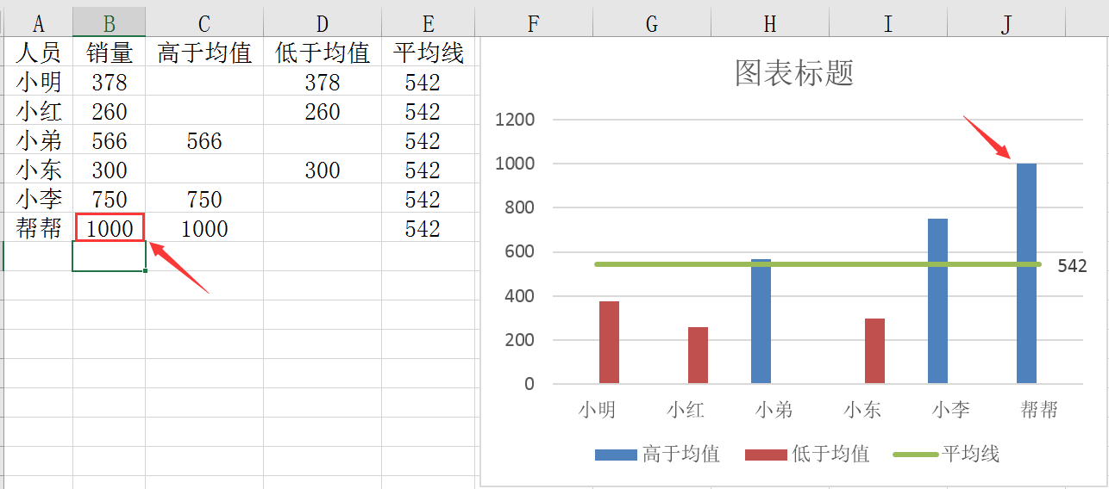Image resolution: width=1109 pixels, height=489 pixels.
Task: Select 260 in the 低于均值 column
Action: 323,112
